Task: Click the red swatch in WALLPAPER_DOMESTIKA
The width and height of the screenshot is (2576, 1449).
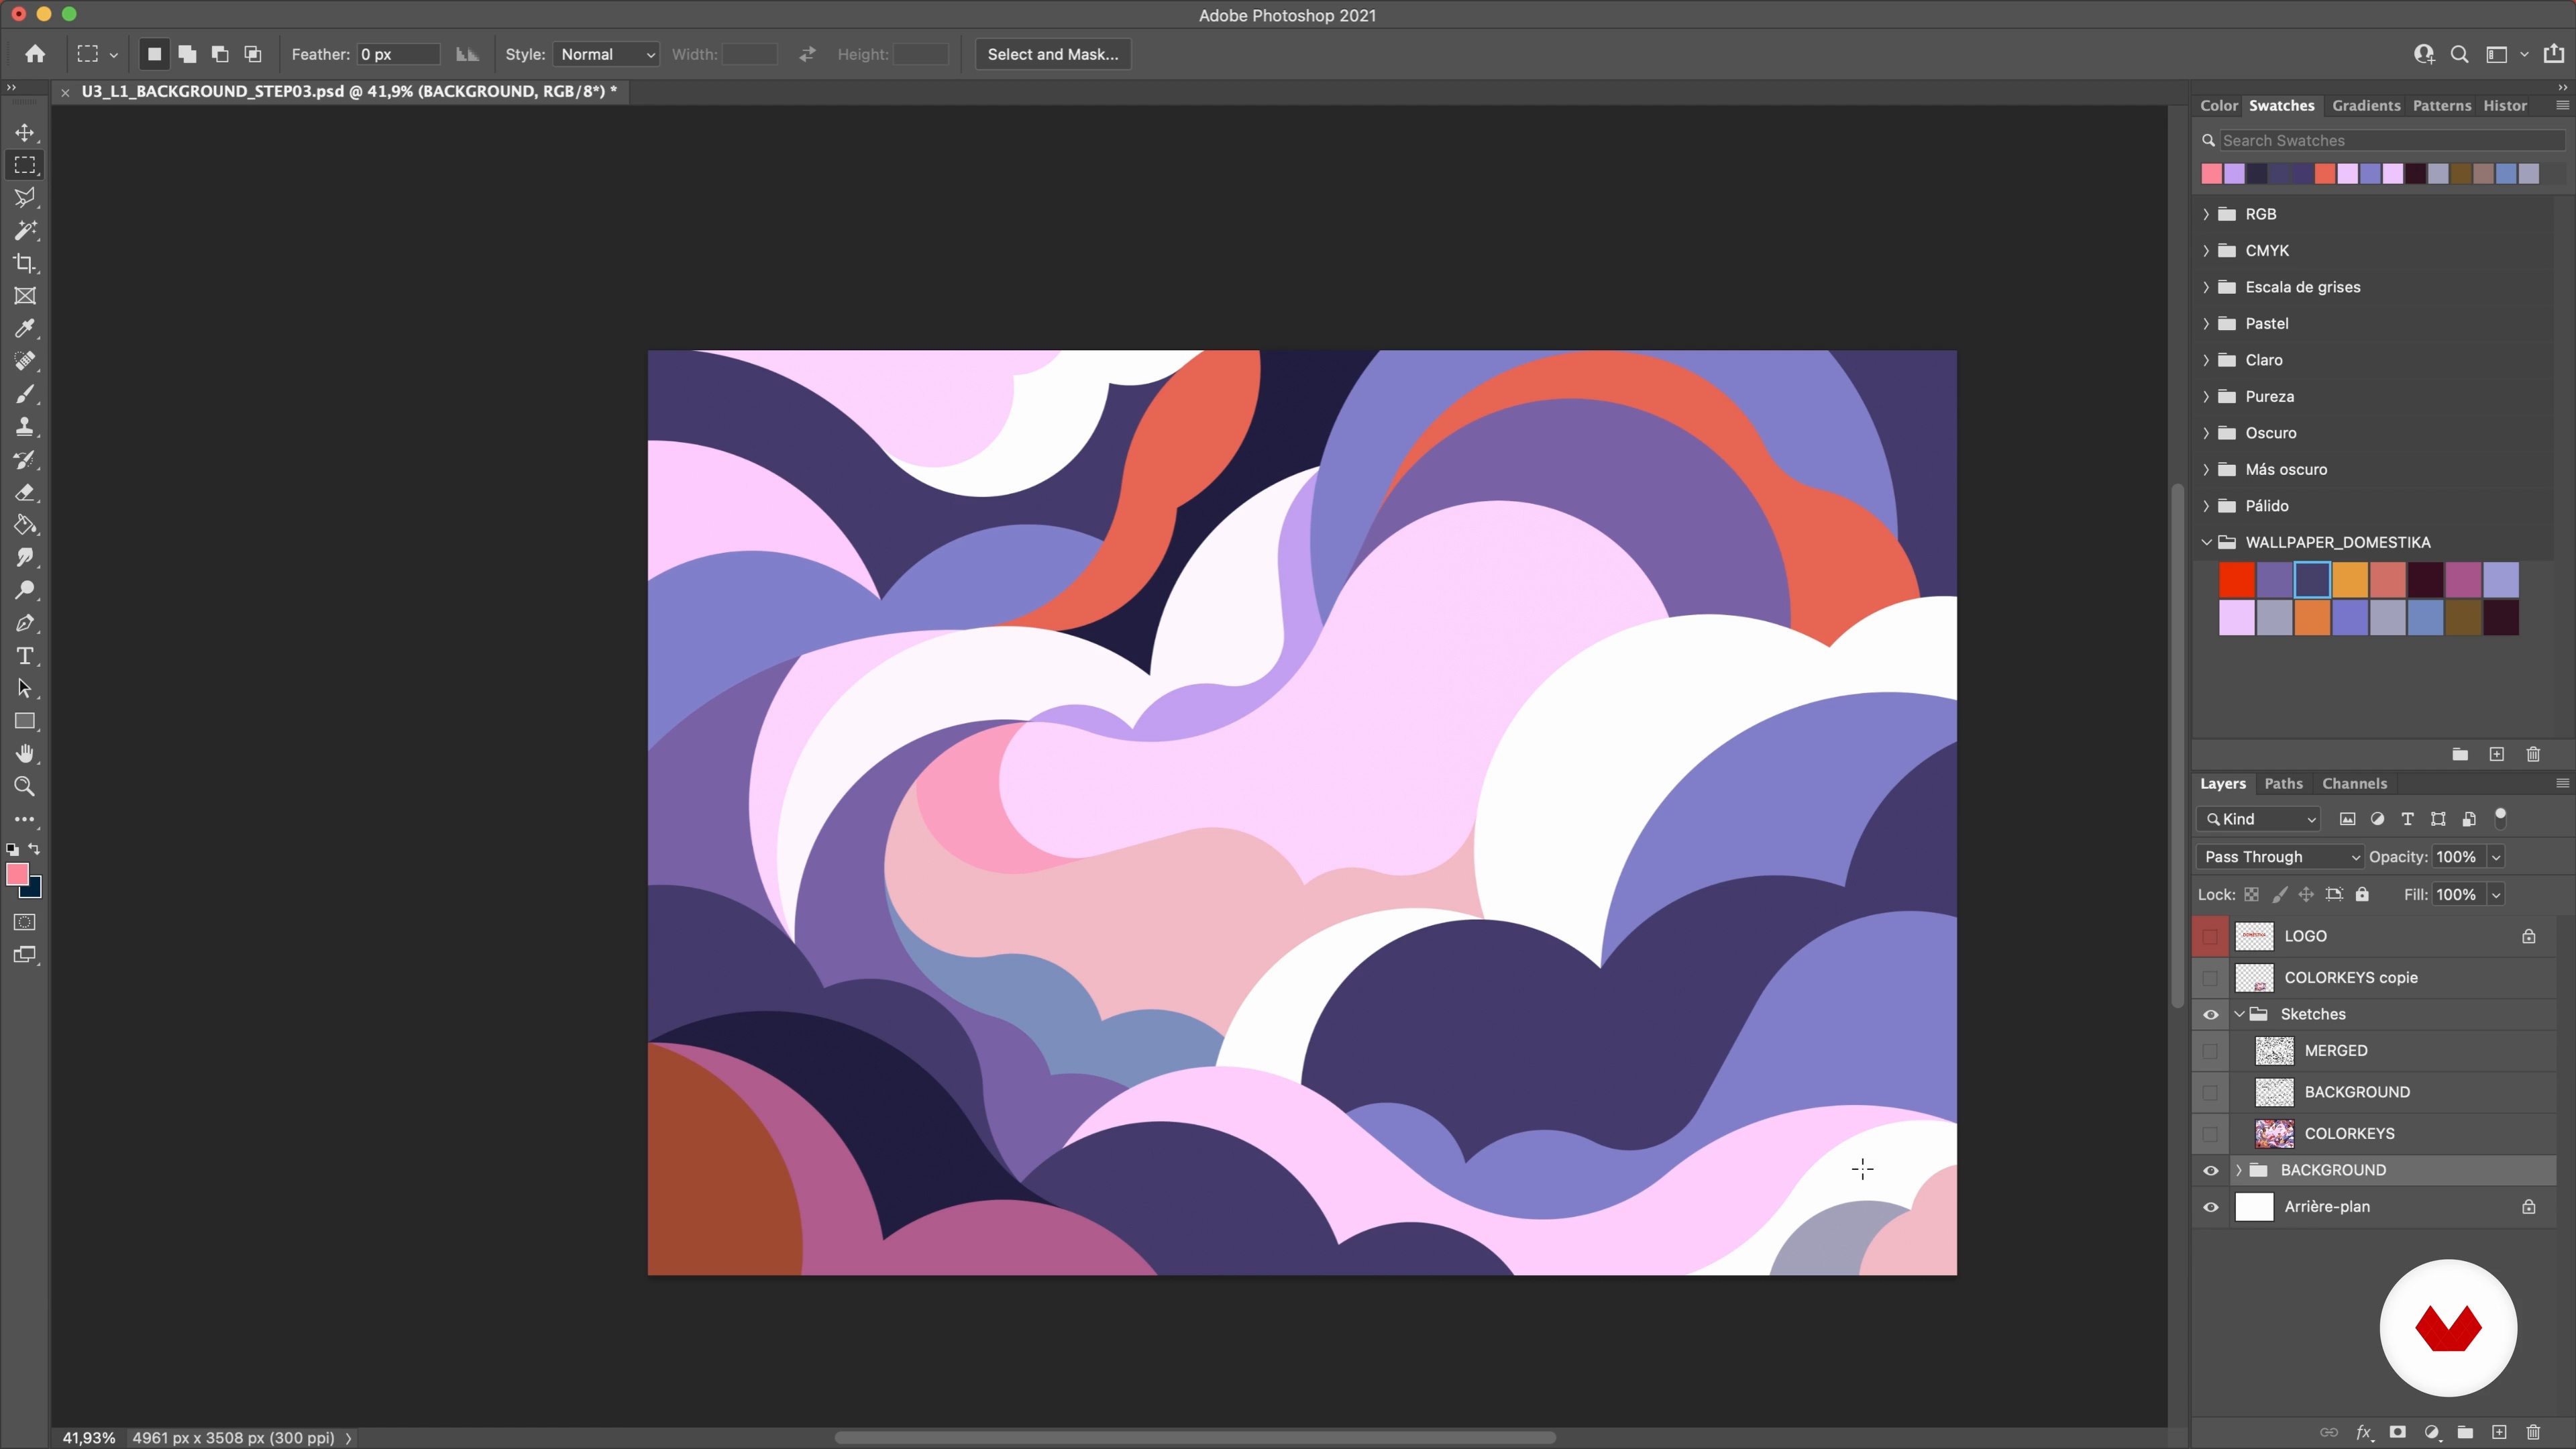Action: (x=2236, y=580)
